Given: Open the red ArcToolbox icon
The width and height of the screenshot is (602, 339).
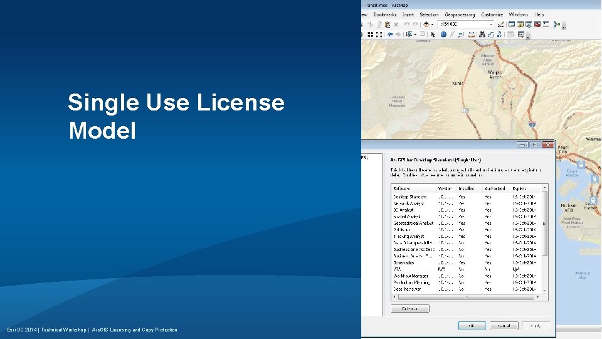Looking at the screenshot, I should [537, 24].
